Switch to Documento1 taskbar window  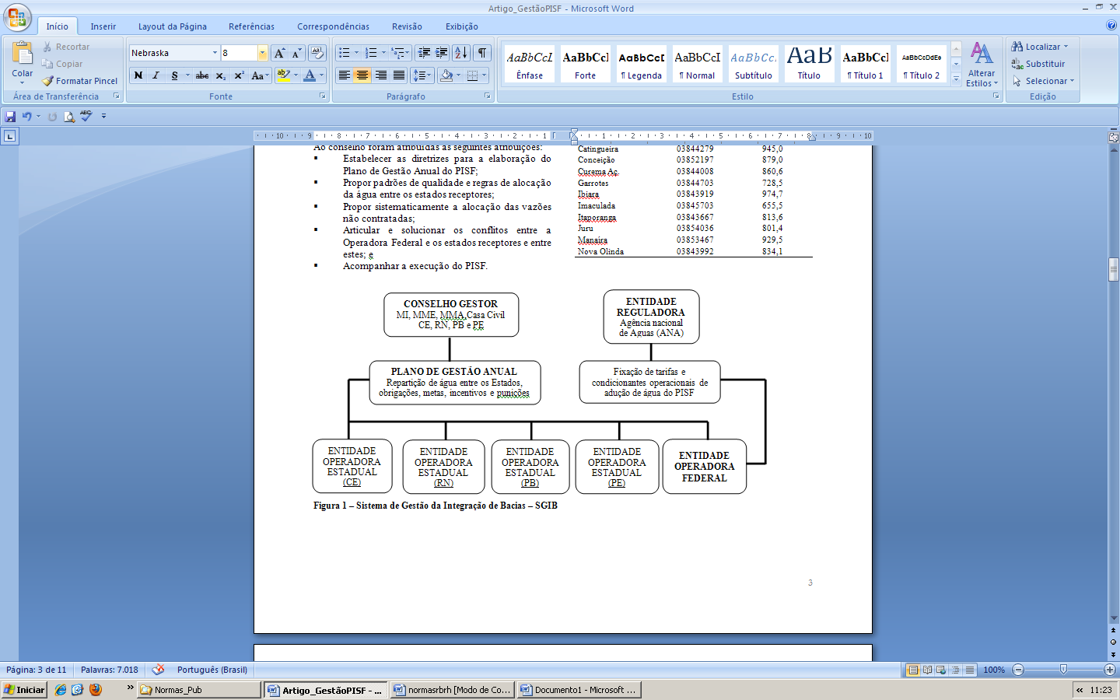(579, 690)
